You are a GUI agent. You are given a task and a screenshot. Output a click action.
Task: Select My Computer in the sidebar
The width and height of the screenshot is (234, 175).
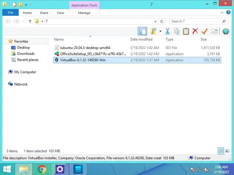click(25, 72)
